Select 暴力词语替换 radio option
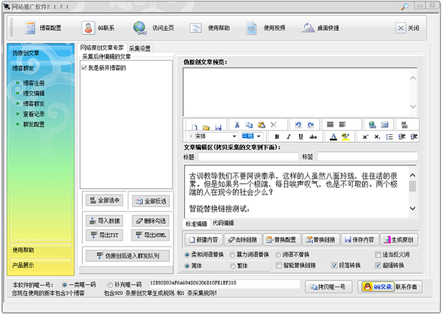The height and width of the screenshot is (315, 442). 232,255
